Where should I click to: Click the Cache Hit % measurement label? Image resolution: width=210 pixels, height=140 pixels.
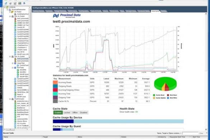(64, 101)
